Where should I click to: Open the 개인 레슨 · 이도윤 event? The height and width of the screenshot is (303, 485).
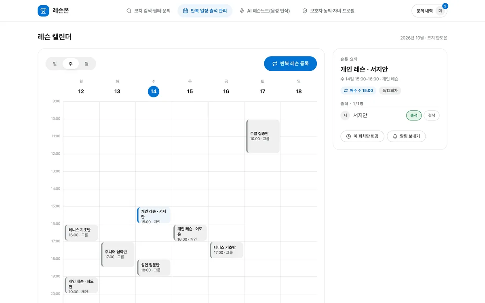[x=190, y=233]
